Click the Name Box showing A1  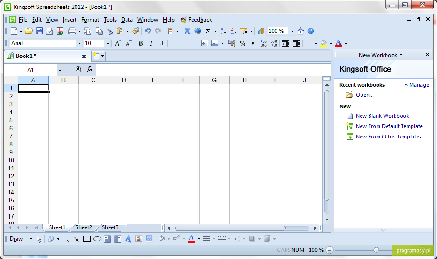pos(30,70)
